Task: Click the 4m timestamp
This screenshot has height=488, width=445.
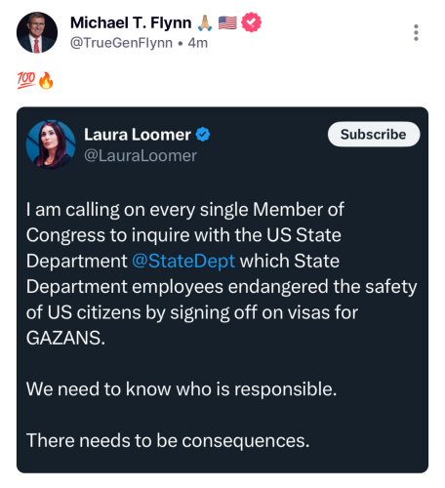Action: tap(198, 43)
